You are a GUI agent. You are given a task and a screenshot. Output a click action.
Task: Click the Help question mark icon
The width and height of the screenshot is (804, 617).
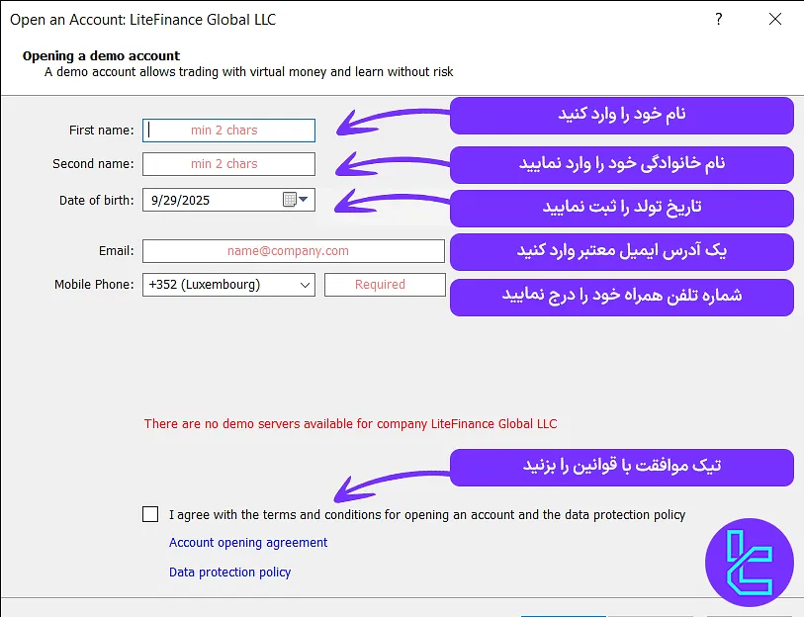(x=718, y=19)
